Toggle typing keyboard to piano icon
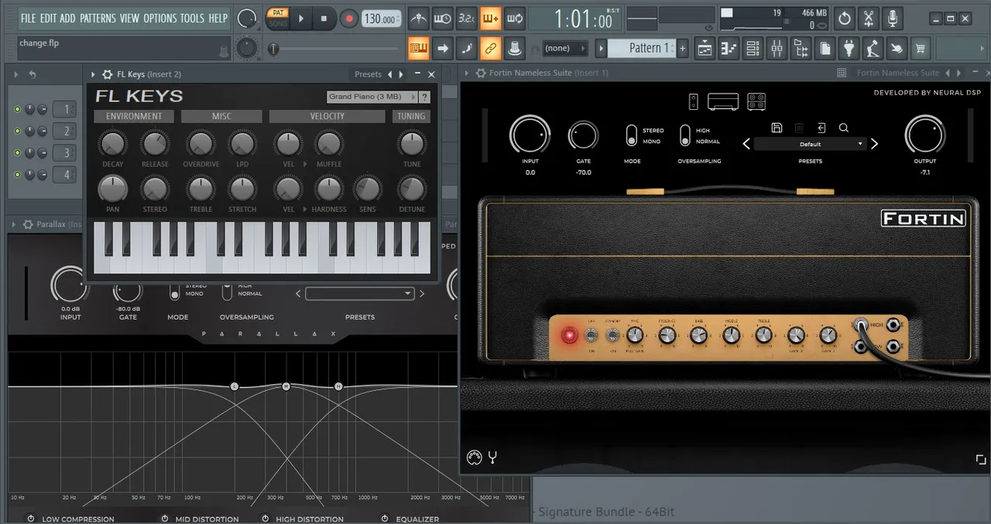 [x=419, y=48]
